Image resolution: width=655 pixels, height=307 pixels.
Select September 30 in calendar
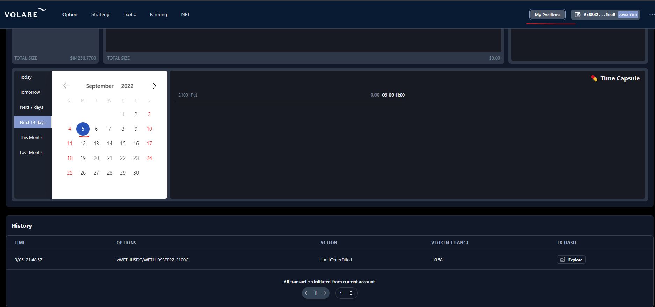136,173
